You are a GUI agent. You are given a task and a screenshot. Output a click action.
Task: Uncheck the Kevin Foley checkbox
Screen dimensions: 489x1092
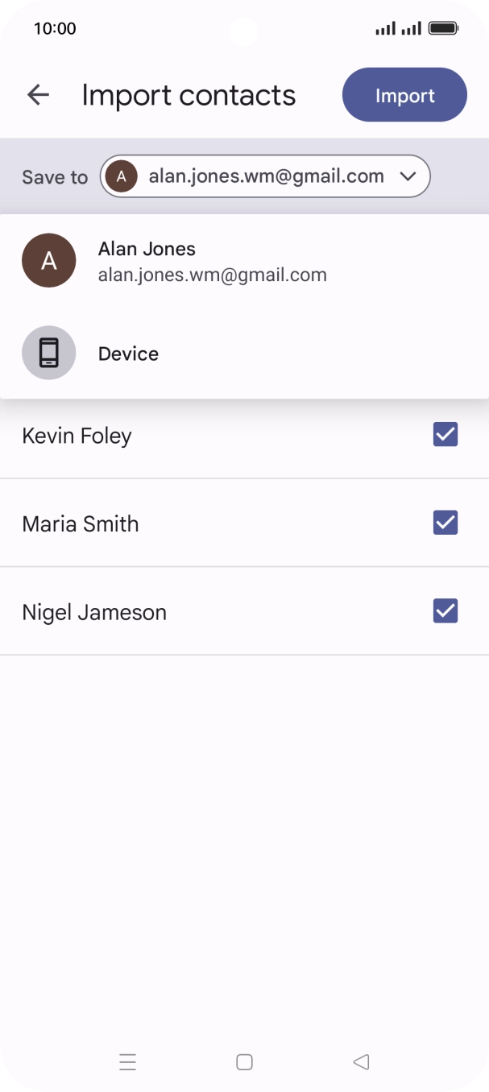coord(445,435)
